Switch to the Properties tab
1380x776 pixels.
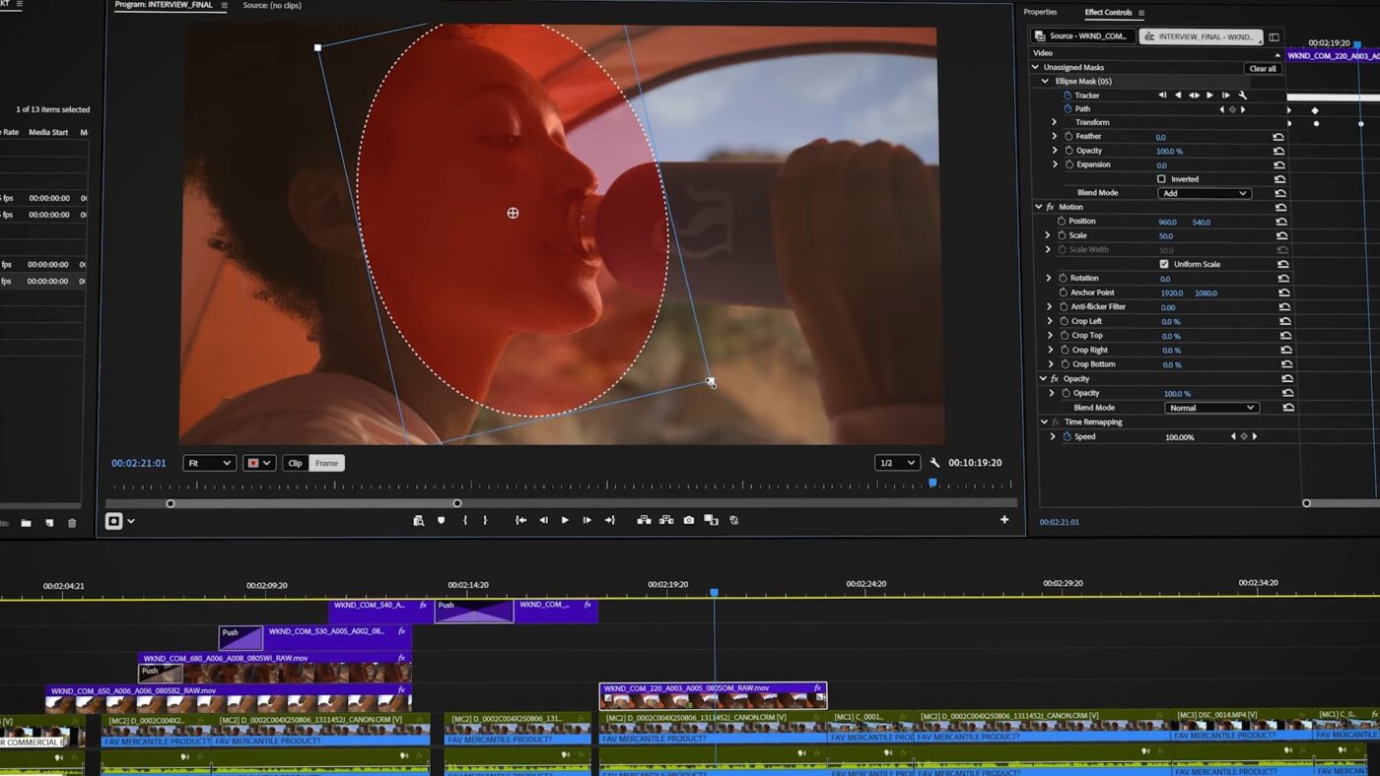[1040, 13]
